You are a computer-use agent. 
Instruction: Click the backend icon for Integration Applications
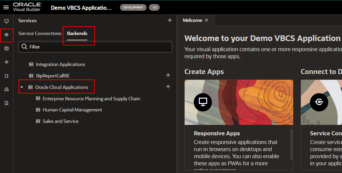pos(31,64)
